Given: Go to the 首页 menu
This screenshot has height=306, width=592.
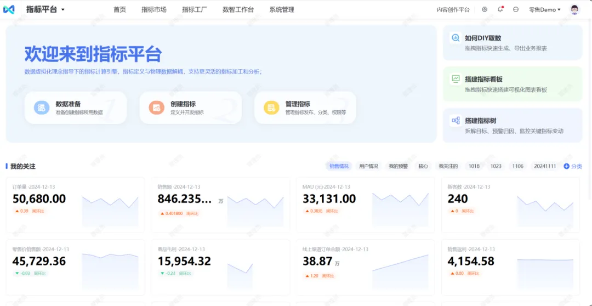Looking at the screenshot, I should click(119, 10).
